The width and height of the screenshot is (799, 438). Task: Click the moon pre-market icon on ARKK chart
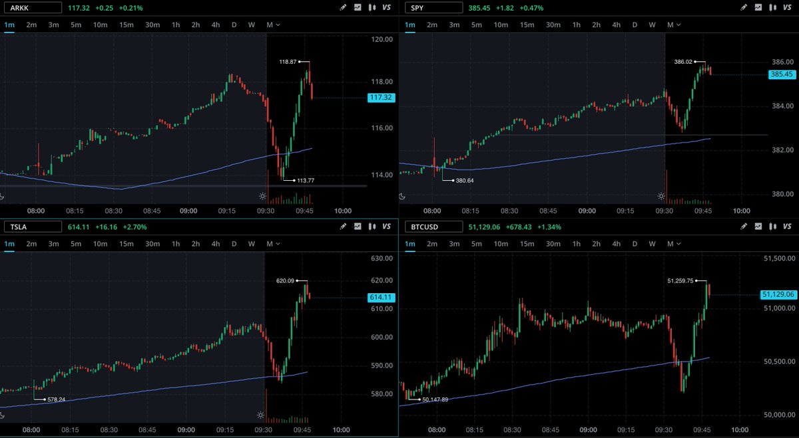point(3,197)
